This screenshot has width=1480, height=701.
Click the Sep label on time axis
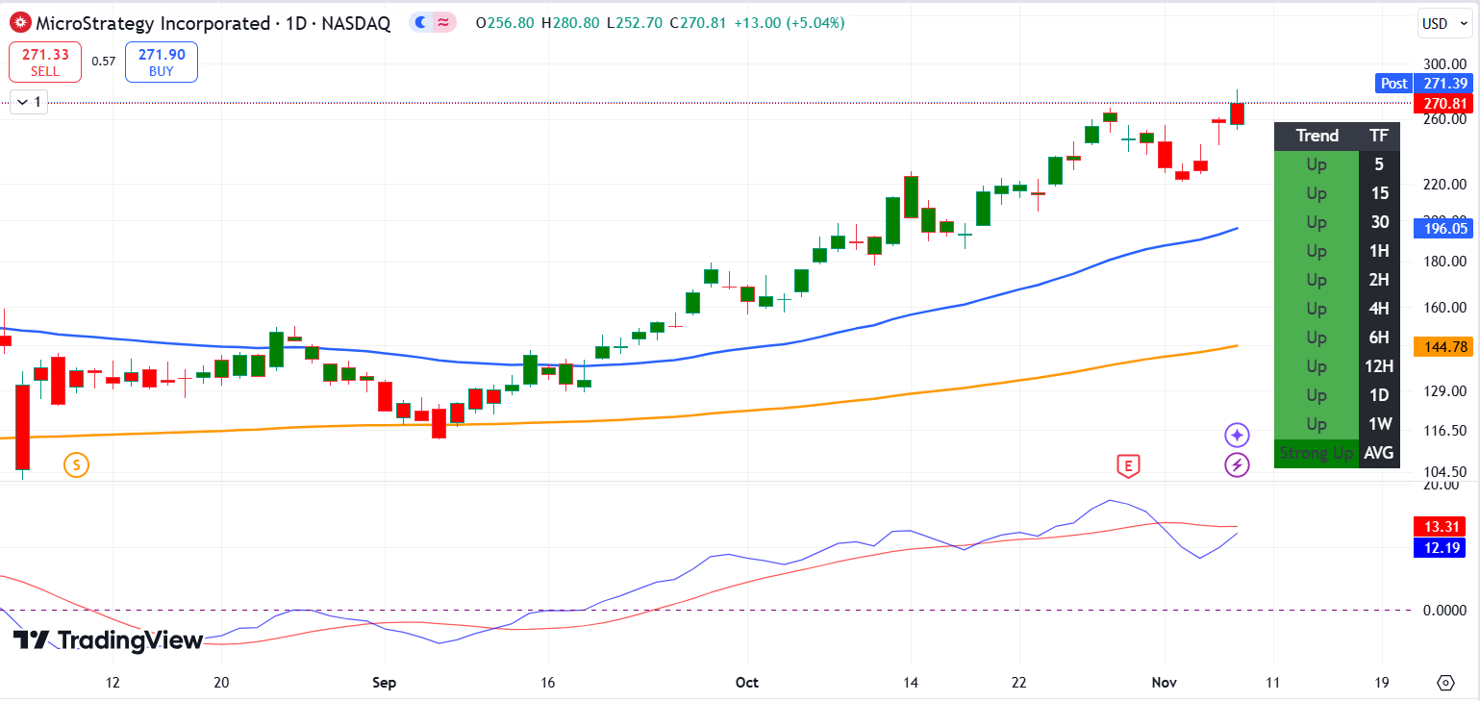(x=384, y=683)
